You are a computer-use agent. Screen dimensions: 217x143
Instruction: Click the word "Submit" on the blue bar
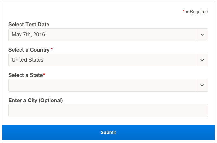coord(108,132)
